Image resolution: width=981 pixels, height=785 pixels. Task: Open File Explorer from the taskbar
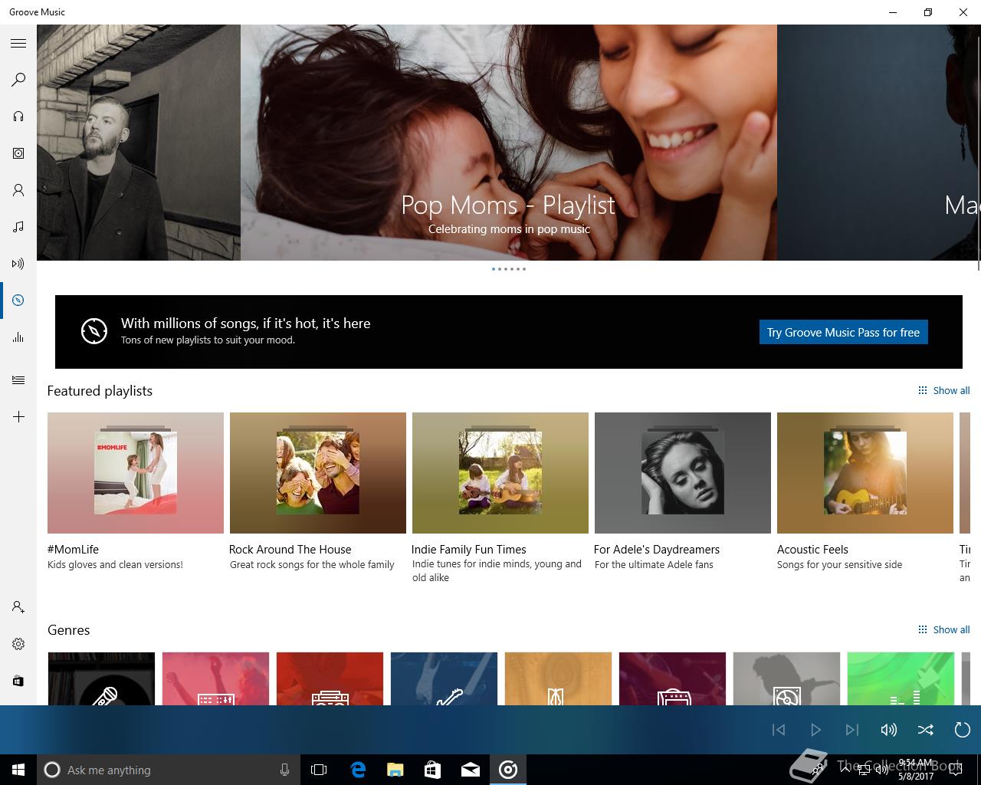[395, 770]
